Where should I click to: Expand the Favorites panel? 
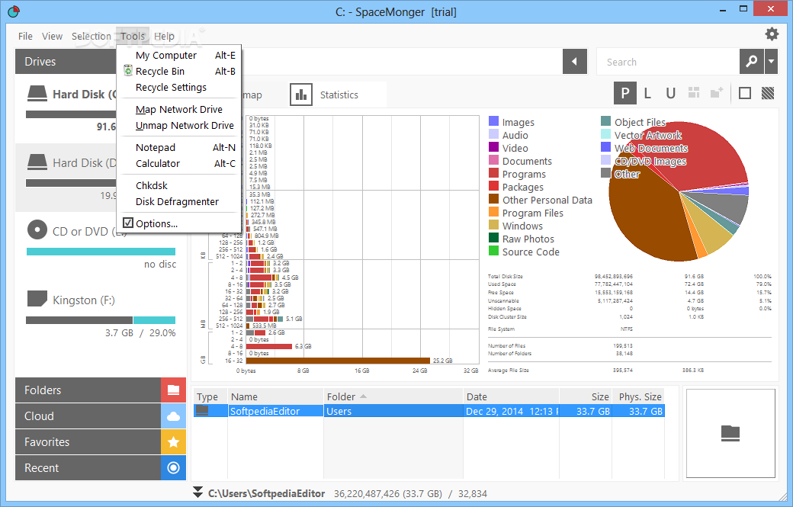(88, 441)
